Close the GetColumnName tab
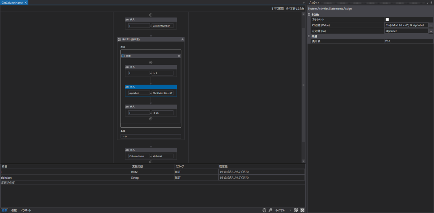Image resolution: width=434 pixels, height=213 pixels. pos(26,3)
